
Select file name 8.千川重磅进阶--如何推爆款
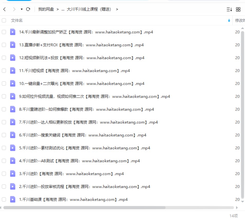[87, 109]
